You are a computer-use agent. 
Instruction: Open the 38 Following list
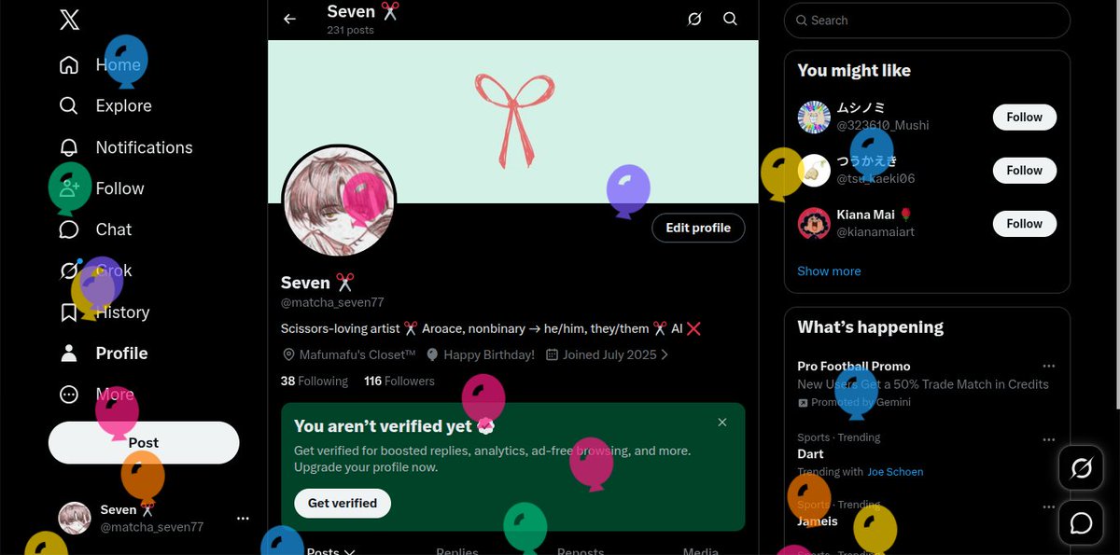(x=315, y=381)
